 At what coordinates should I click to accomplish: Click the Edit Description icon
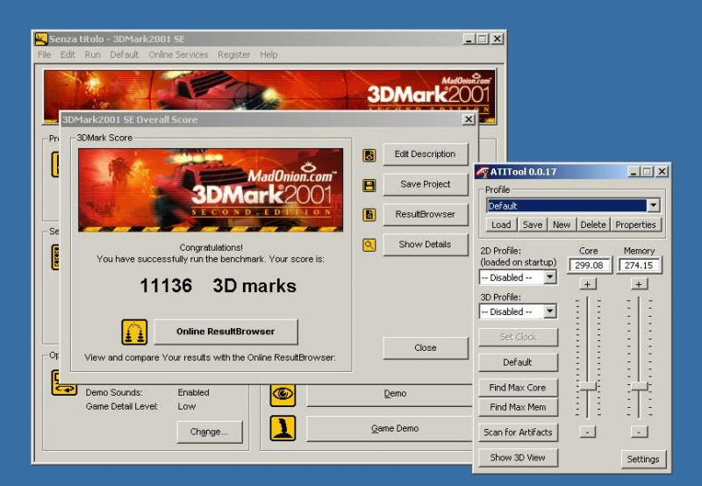[369, 155]
